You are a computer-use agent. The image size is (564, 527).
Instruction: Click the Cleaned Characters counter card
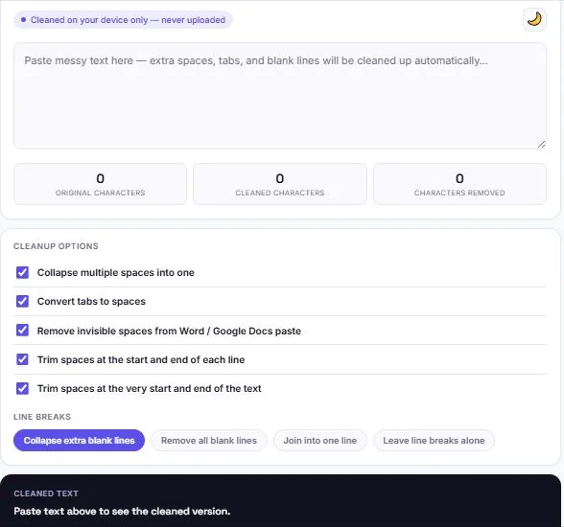tap(280, 184)
